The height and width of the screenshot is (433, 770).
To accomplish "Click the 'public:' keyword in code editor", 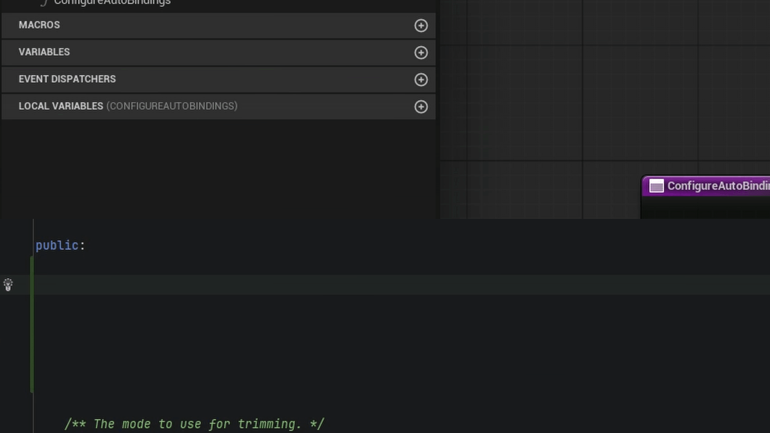I will click(61, 245).
